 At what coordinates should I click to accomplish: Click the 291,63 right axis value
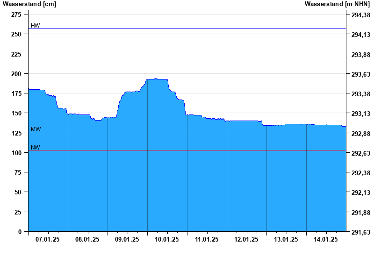(x=361, y=232)
